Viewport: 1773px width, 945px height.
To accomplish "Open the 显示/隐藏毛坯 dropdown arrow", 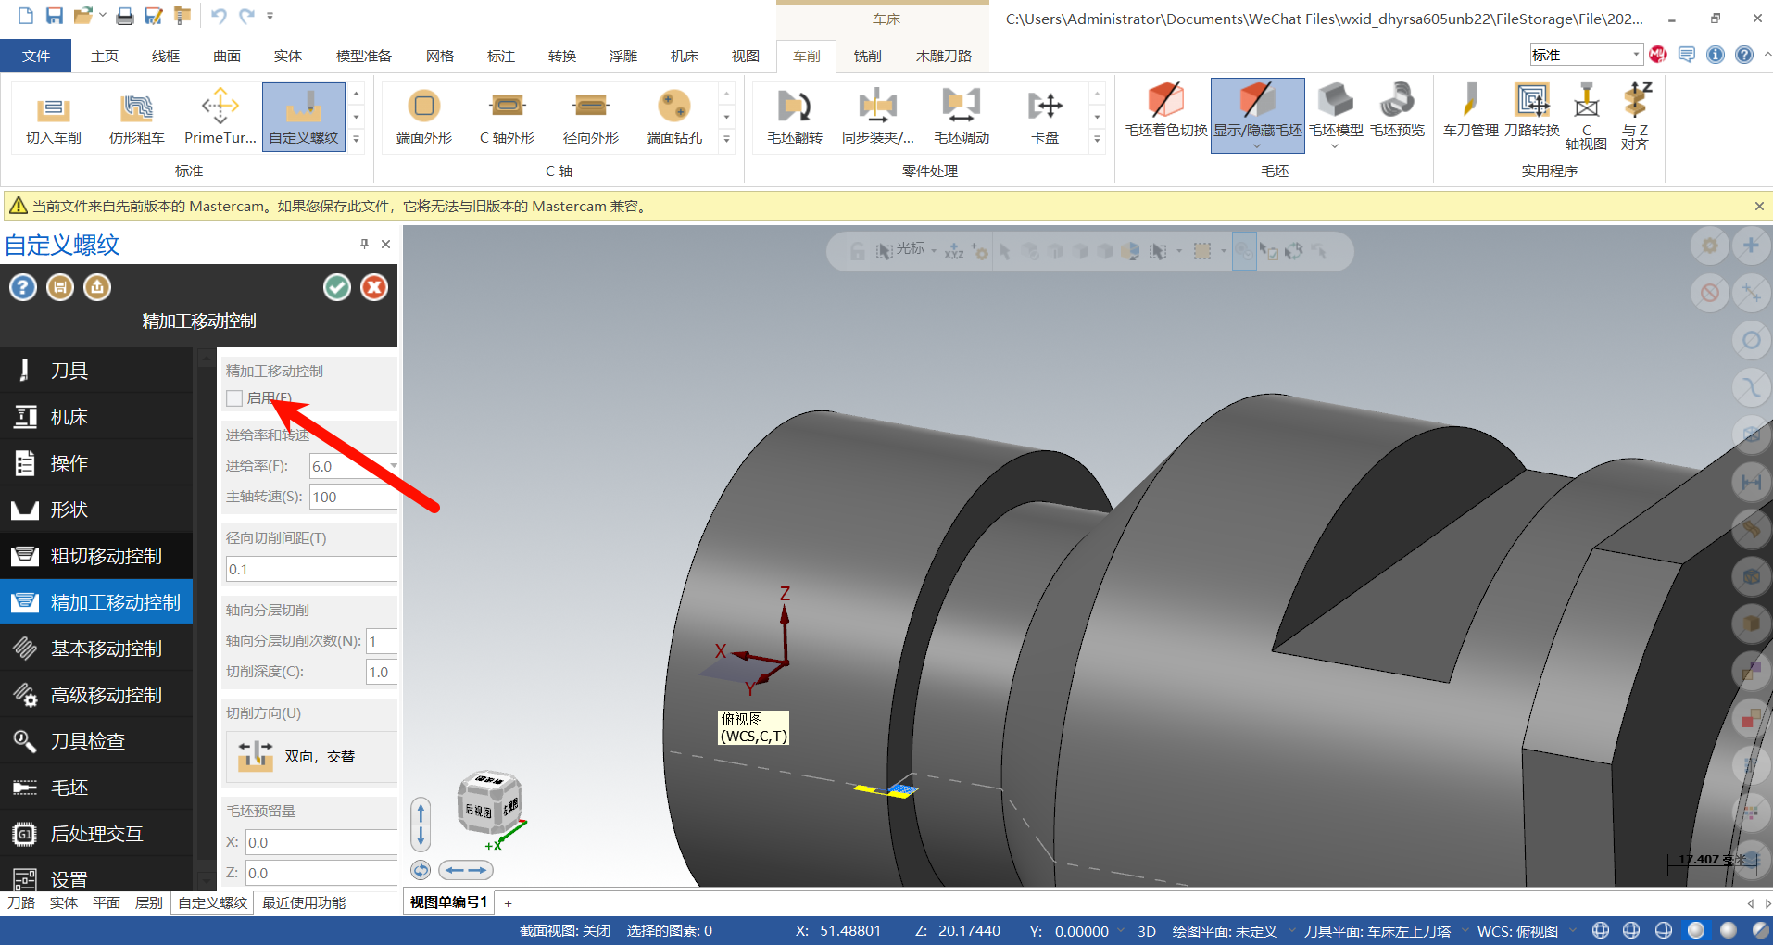I will [x=1257, y=146].
